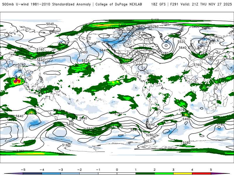Pick the bright green swatch between 2 and 3

(164, 174)
